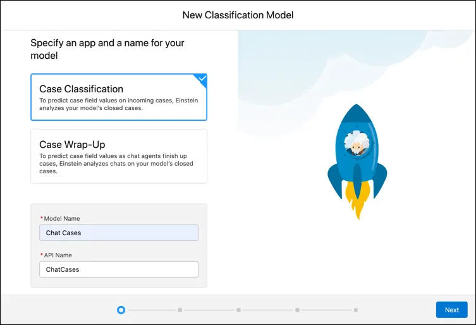Screen dimensions: 476x325
Task: Click the Case Wrap-Up description text
Action: coord(116,163)
